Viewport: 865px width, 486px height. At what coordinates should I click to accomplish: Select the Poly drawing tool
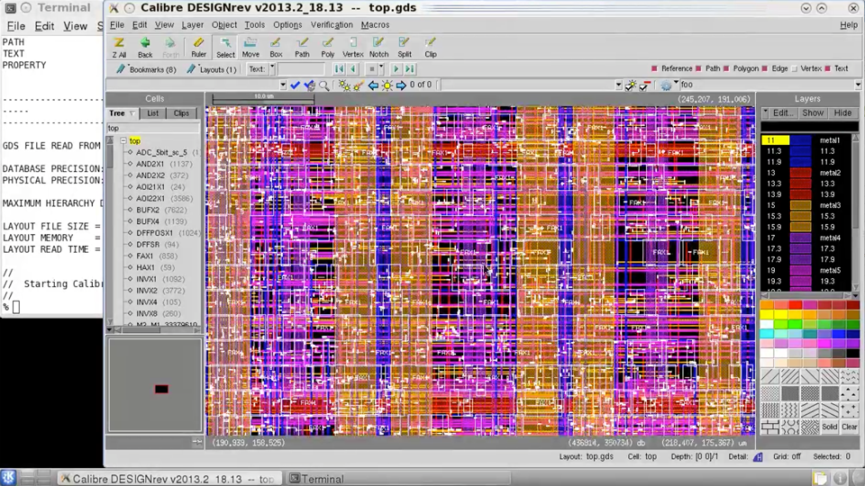(328, 48)
